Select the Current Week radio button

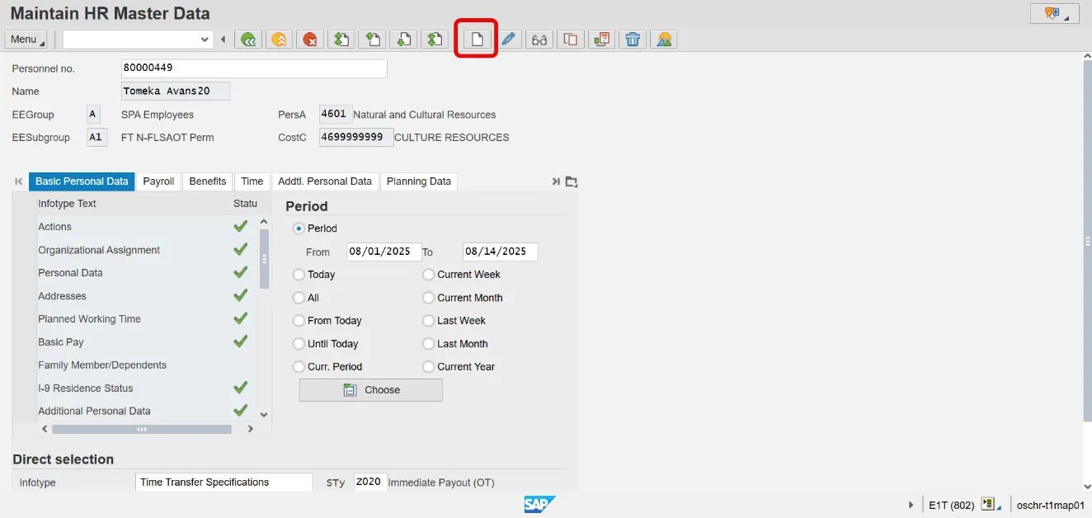pyautogui.click(x=429, y=275)
